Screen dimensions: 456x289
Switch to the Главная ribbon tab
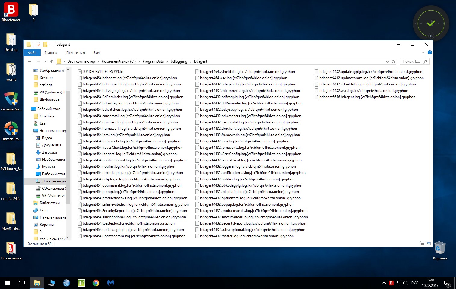(x=51, y=53)
